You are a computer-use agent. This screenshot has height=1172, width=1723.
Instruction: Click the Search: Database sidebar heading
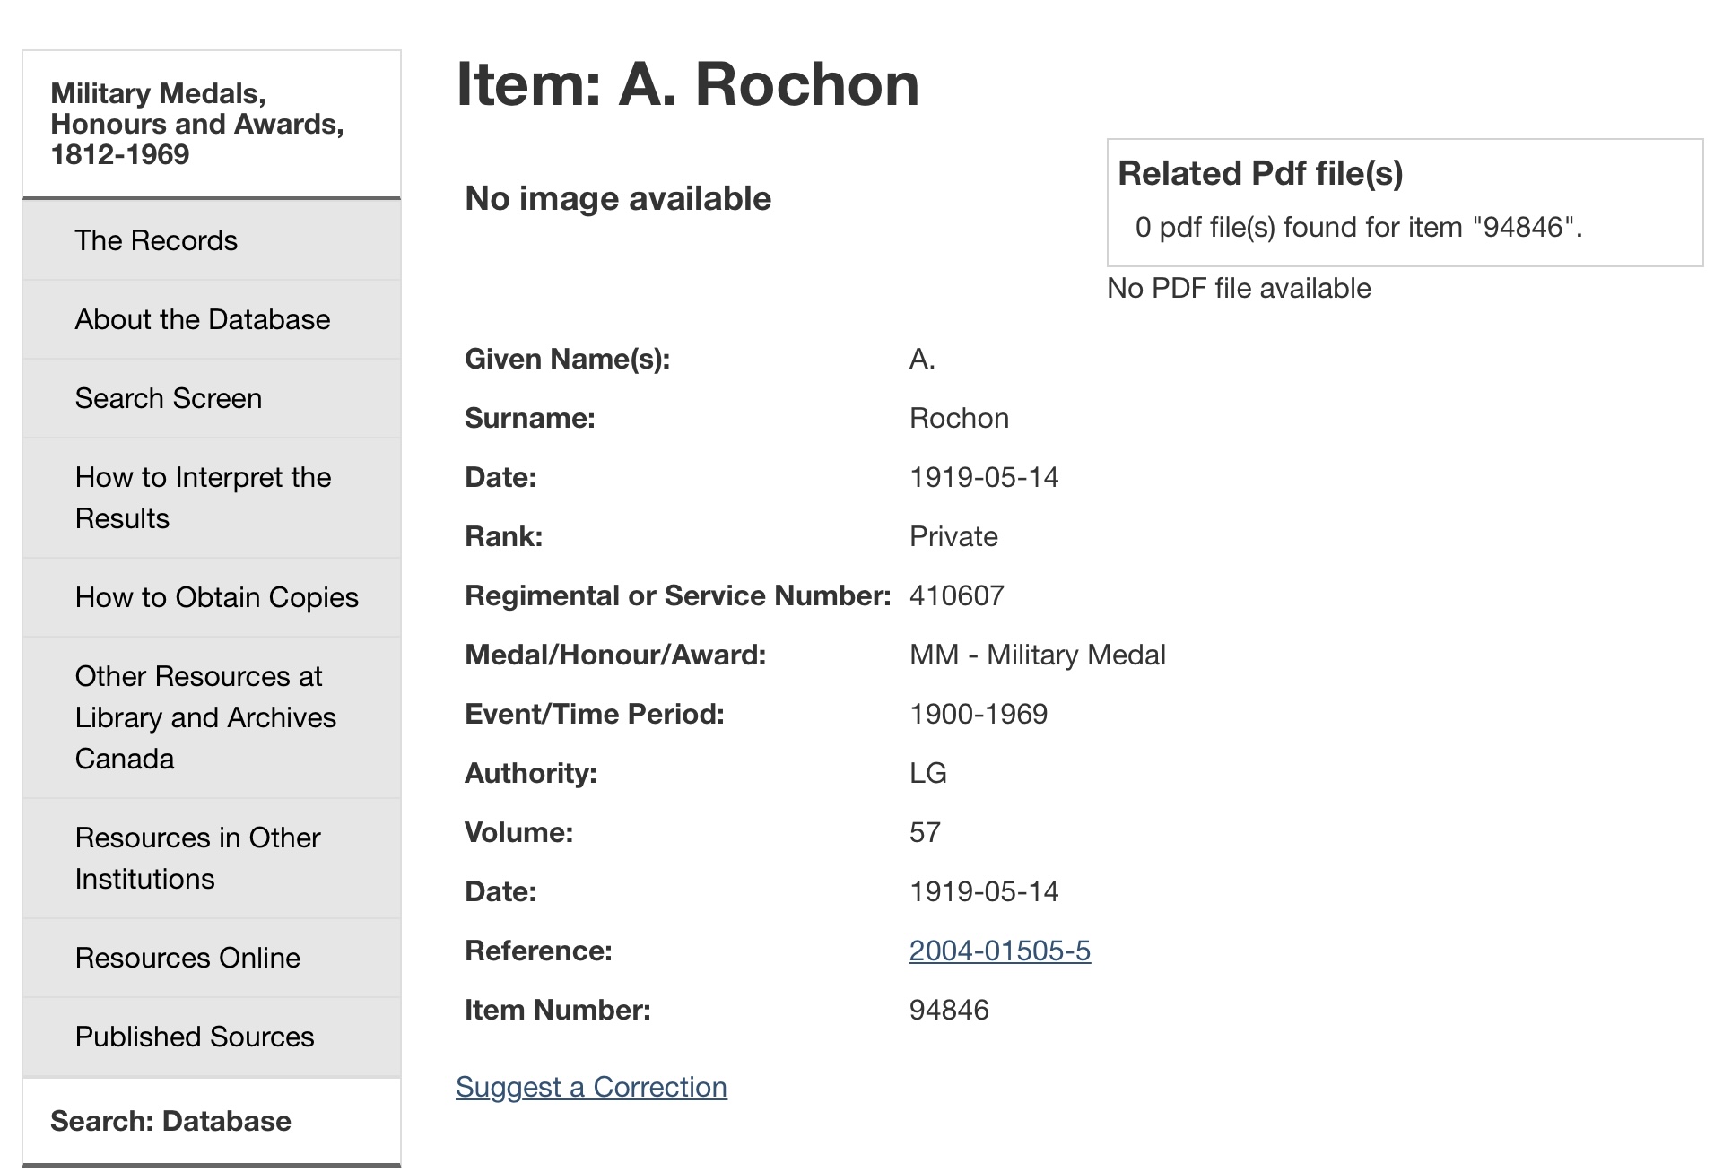pos(170,1121)
